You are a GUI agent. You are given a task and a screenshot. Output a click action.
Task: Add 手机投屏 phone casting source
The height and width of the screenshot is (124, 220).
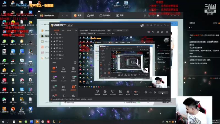pos(113,93)
